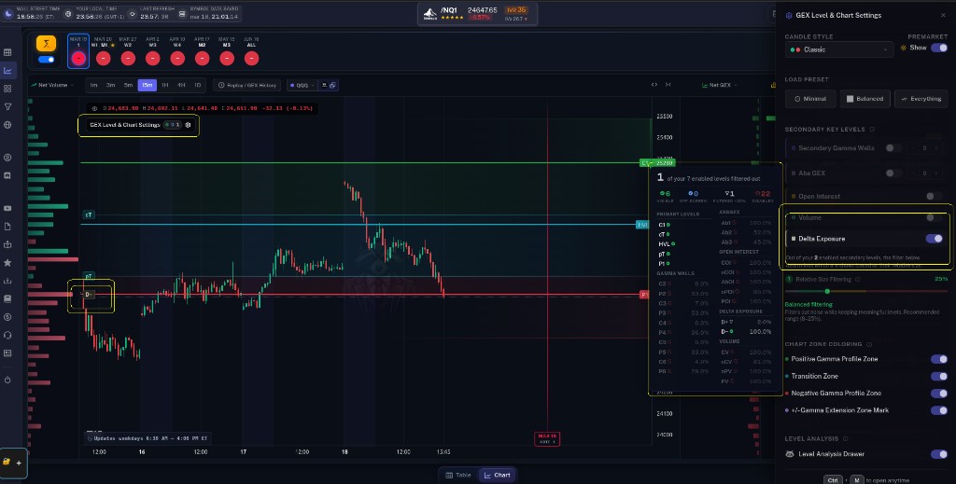Enable Open Interest toggle
The width and height of the screenshot is (956, 484).
click(x=934, y=196)
